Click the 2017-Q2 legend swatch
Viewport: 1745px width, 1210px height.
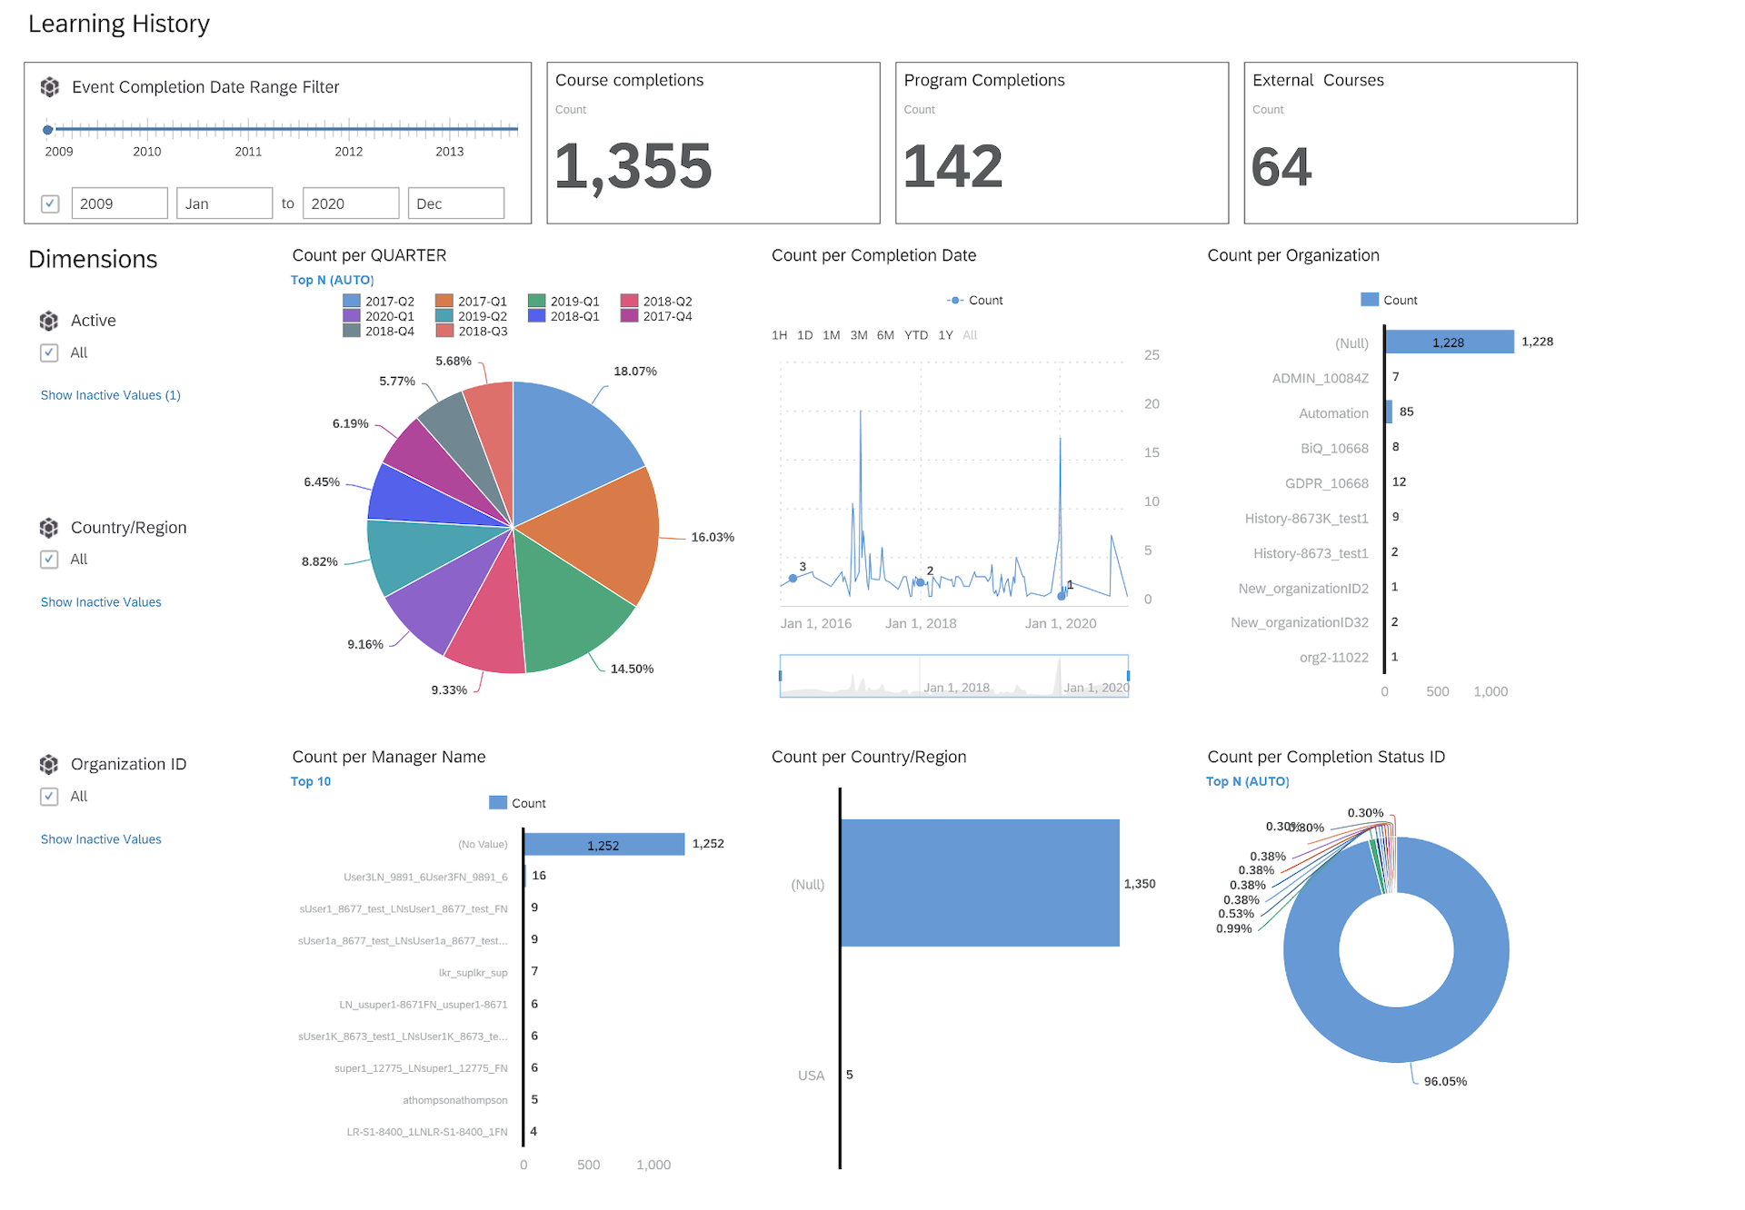(352, 301)
